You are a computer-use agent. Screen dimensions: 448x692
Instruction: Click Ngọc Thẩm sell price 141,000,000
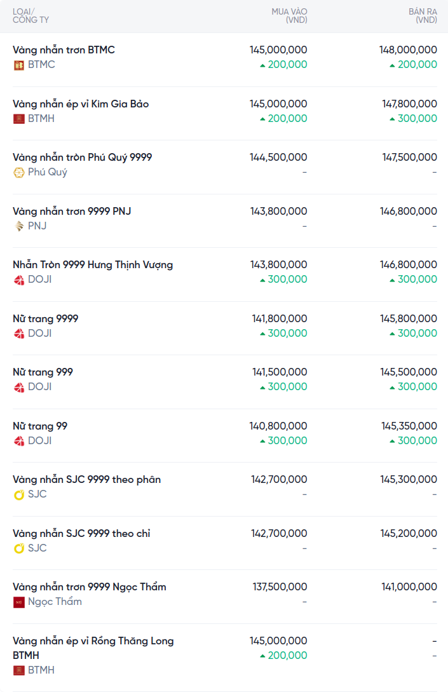409,587
